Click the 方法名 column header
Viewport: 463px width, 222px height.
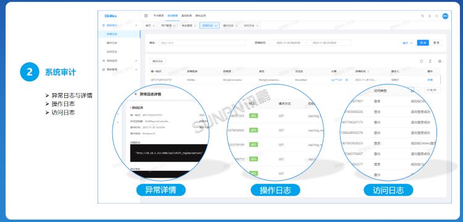click(299, 72)
